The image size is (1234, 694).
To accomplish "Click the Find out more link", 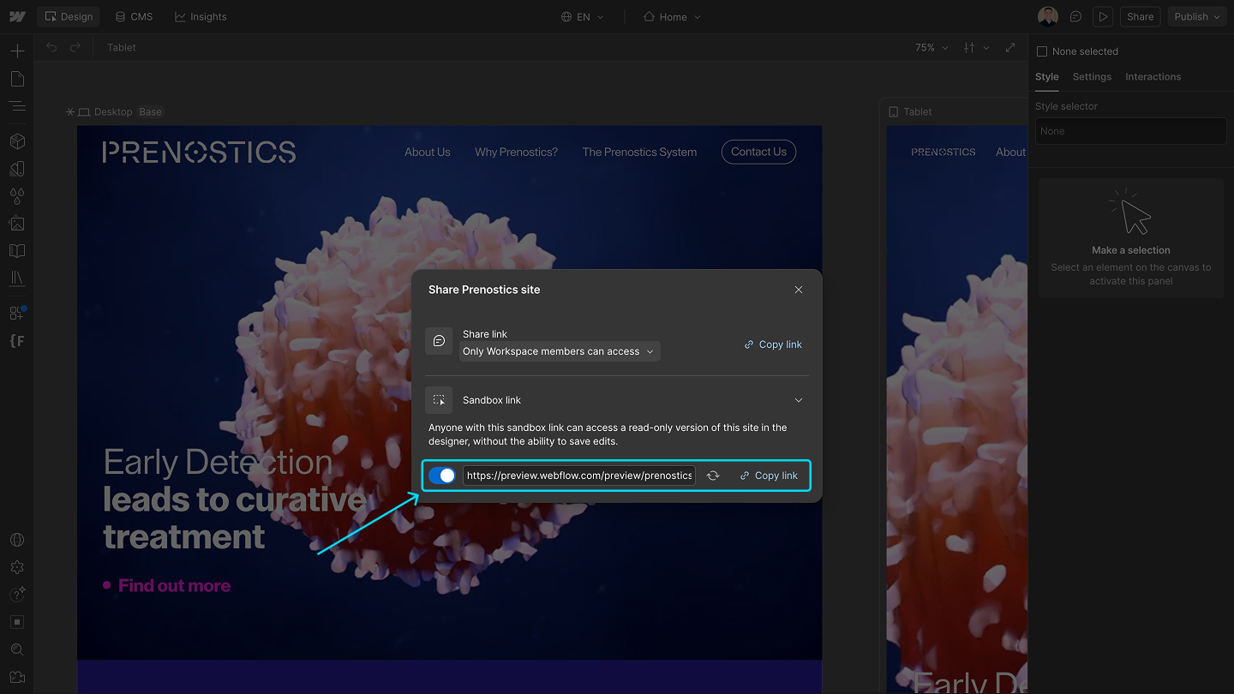I will 174,586.
